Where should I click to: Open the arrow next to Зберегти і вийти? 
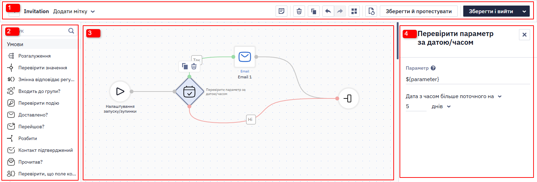tap(524, 11)
